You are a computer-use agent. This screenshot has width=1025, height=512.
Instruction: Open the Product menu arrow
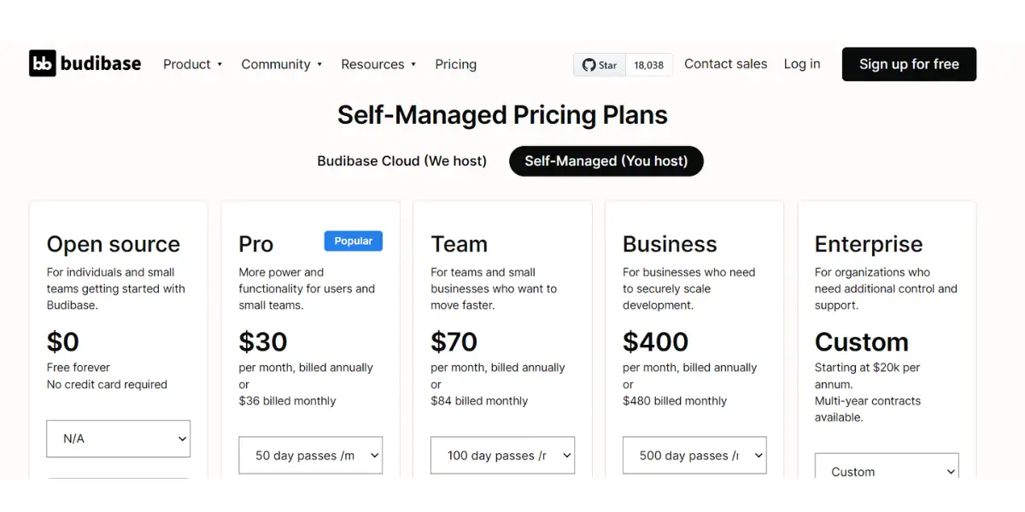point(220,65)
